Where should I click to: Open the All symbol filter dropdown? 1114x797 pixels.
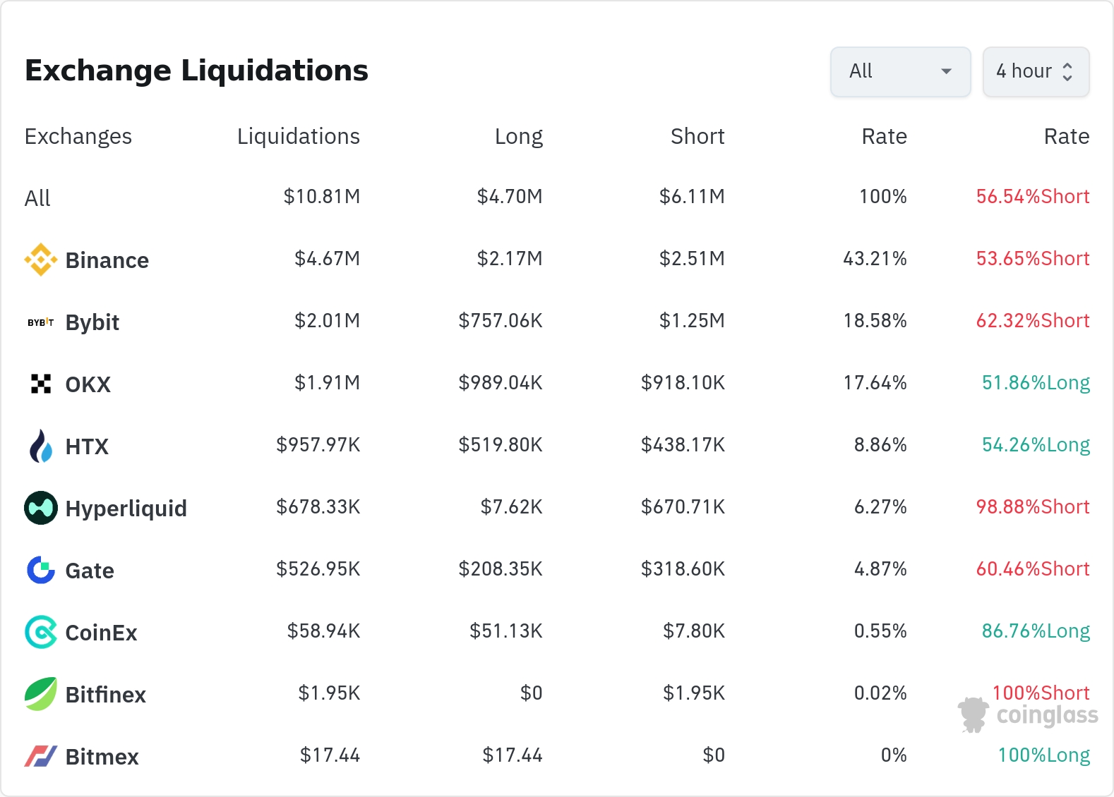coord(899,71)
